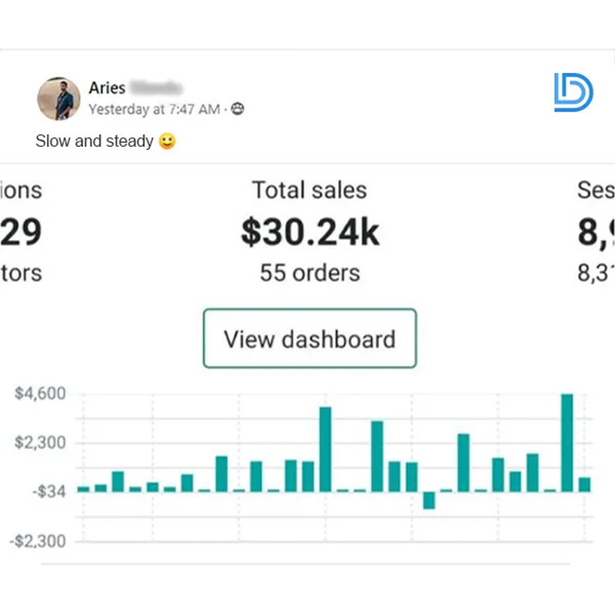Click the Total sales heading

tap(309, 190)
